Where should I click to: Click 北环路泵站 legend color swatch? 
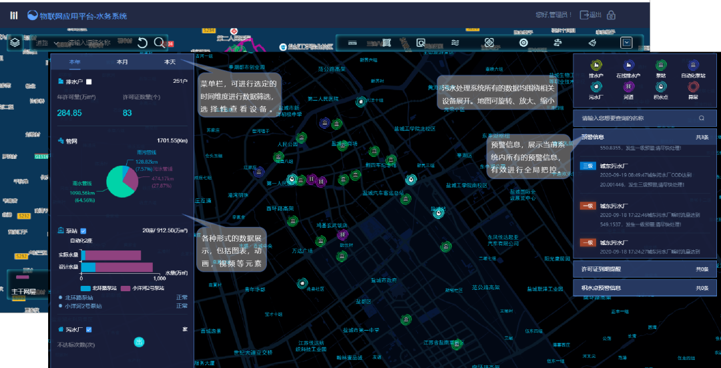click(x=84, y=288)
